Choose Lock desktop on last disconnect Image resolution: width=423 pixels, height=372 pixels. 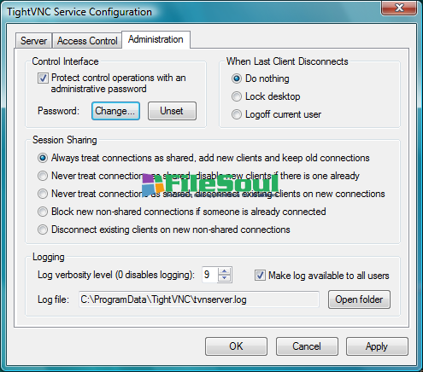click(237, 96)
